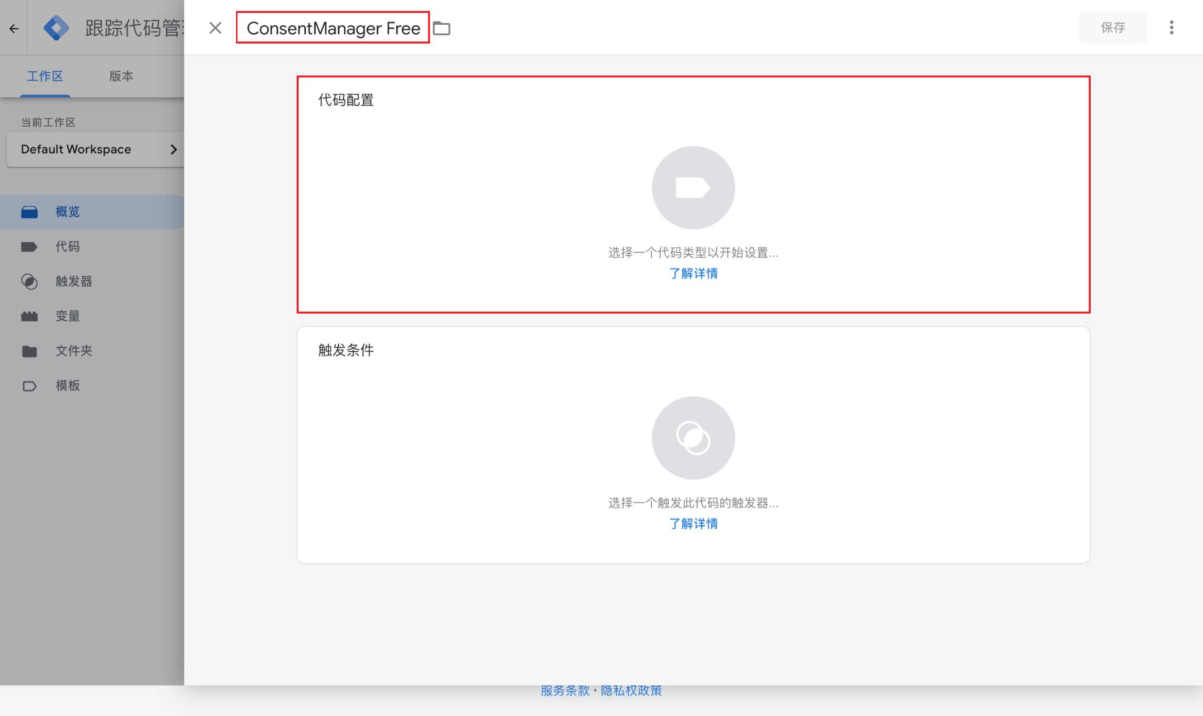Click the folder icon beside the tag name
This screenshot has width=1203, height=716.
441,28
